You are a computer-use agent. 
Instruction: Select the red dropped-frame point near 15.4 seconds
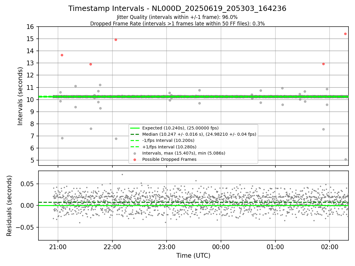(x=345, y=34)
